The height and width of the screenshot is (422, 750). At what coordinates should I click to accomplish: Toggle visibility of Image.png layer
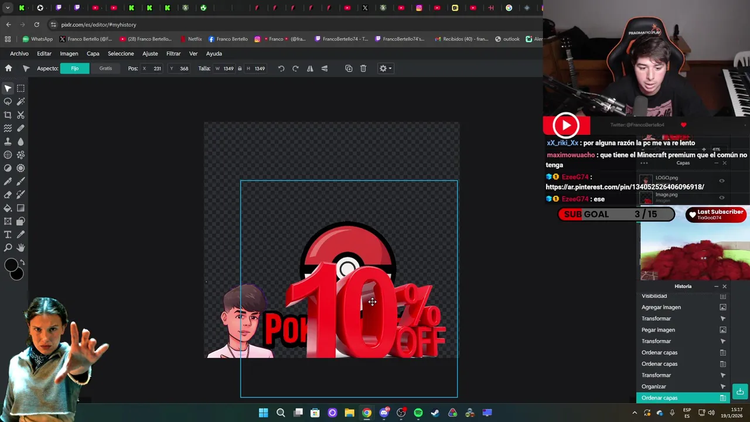pos(722,198)
